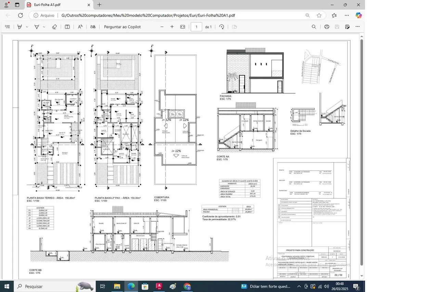
Task: Open AutoCAD from the taskbar
Action: 159,286
